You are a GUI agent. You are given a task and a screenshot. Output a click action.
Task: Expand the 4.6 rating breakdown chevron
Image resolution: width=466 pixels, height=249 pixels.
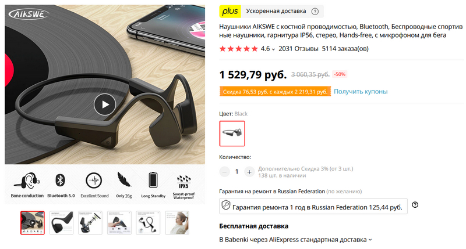273,49
